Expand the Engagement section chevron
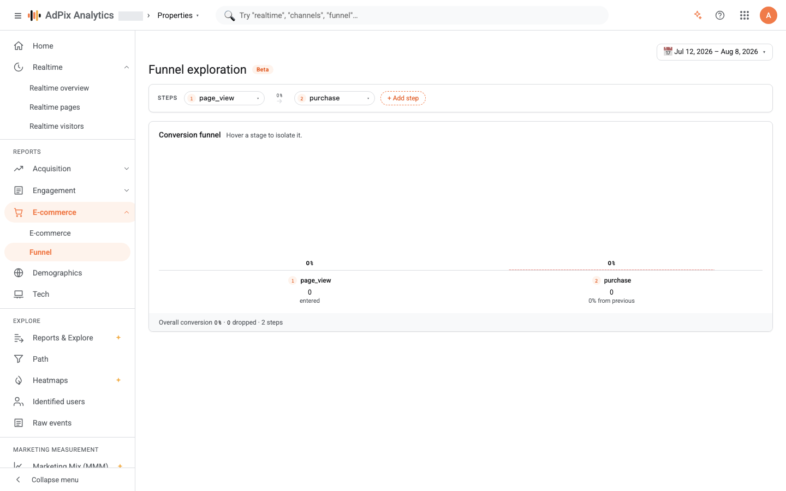Viewport: 786px width, 491px height. click(x=127, y=190)
